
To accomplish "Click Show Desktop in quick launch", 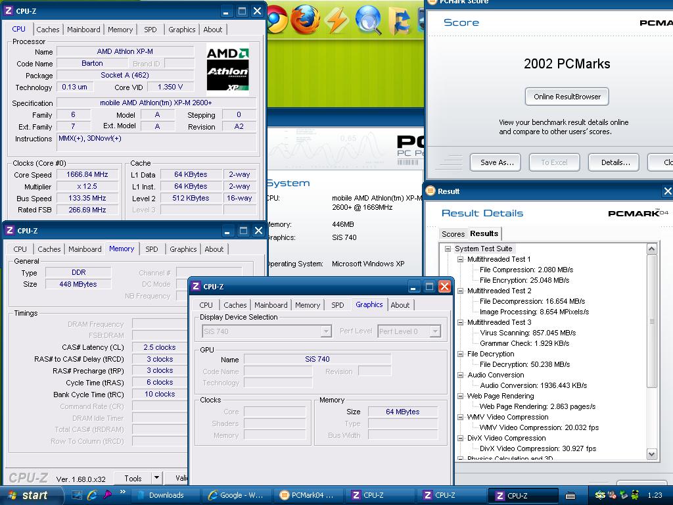I will pyautogui.click(x=77, y=495).
